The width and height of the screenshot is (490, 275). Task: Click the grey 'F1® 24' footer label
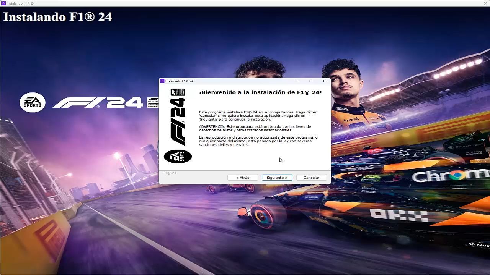[170, 173]
